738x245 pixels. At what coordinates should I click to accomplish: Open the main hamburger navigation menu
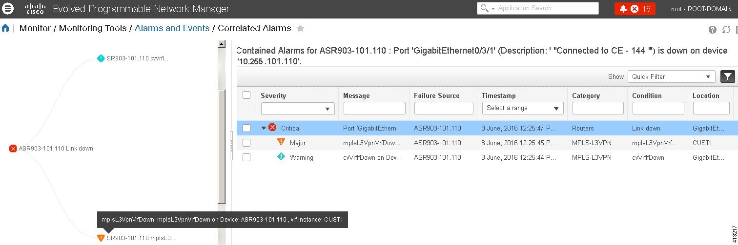click(x=8, y=8)
